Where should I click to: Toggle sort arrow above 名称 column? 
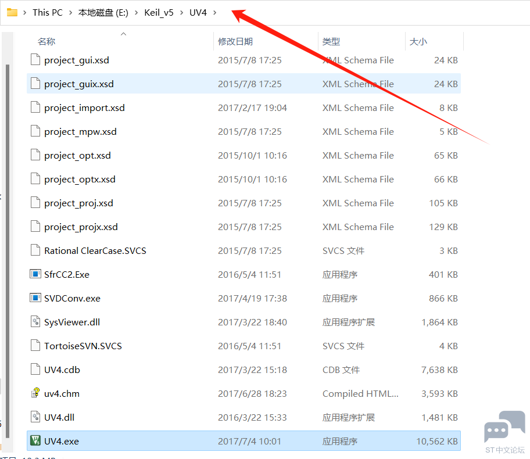[123, 34]
